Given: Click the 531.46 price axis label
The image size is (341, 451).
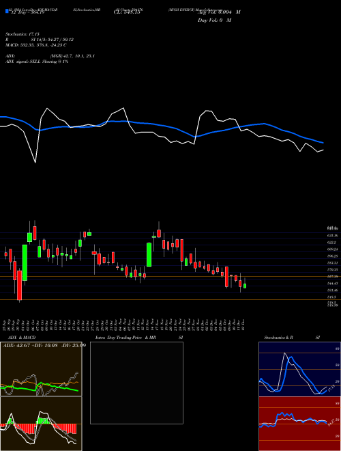Looking at the screenshot, I should click(x=332, y=290).
